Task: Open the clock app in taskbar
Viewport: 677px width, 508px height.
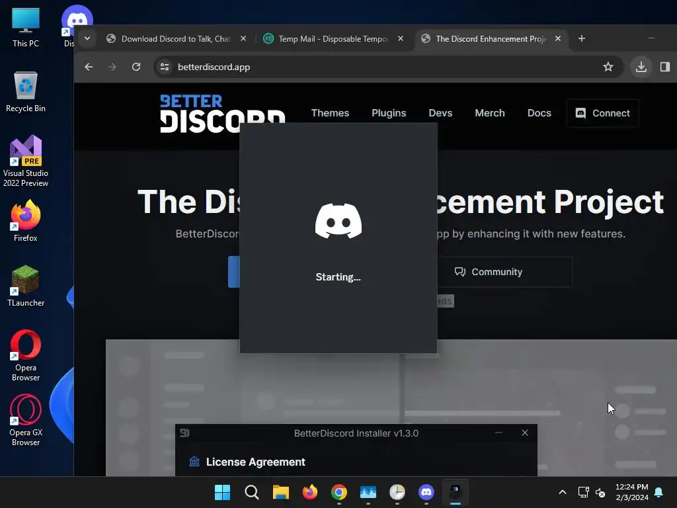Action: 397,492
